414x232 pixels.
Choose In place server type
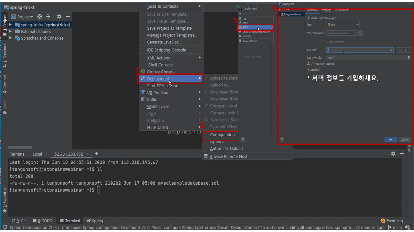click(x=256, y=36)
